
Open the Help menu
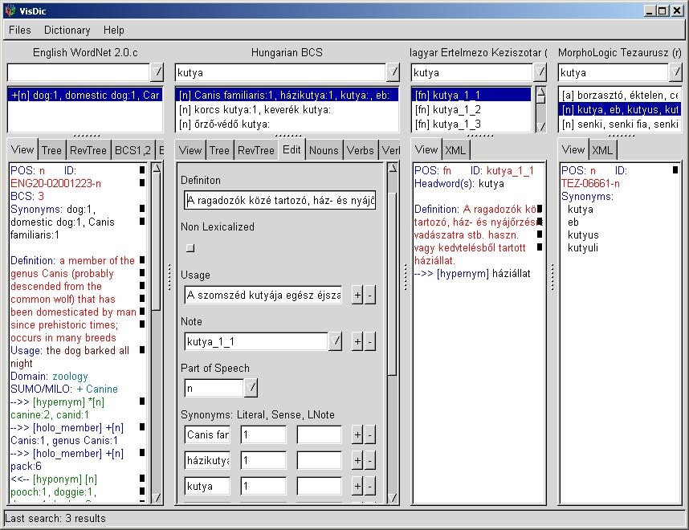pos(114,30)
